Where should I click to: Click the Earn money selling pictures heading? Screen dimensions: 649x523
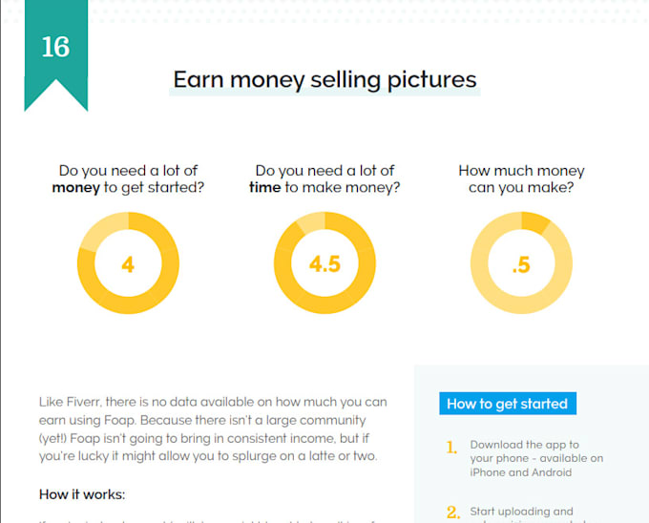pyautogui.click(x=324, y=79)
